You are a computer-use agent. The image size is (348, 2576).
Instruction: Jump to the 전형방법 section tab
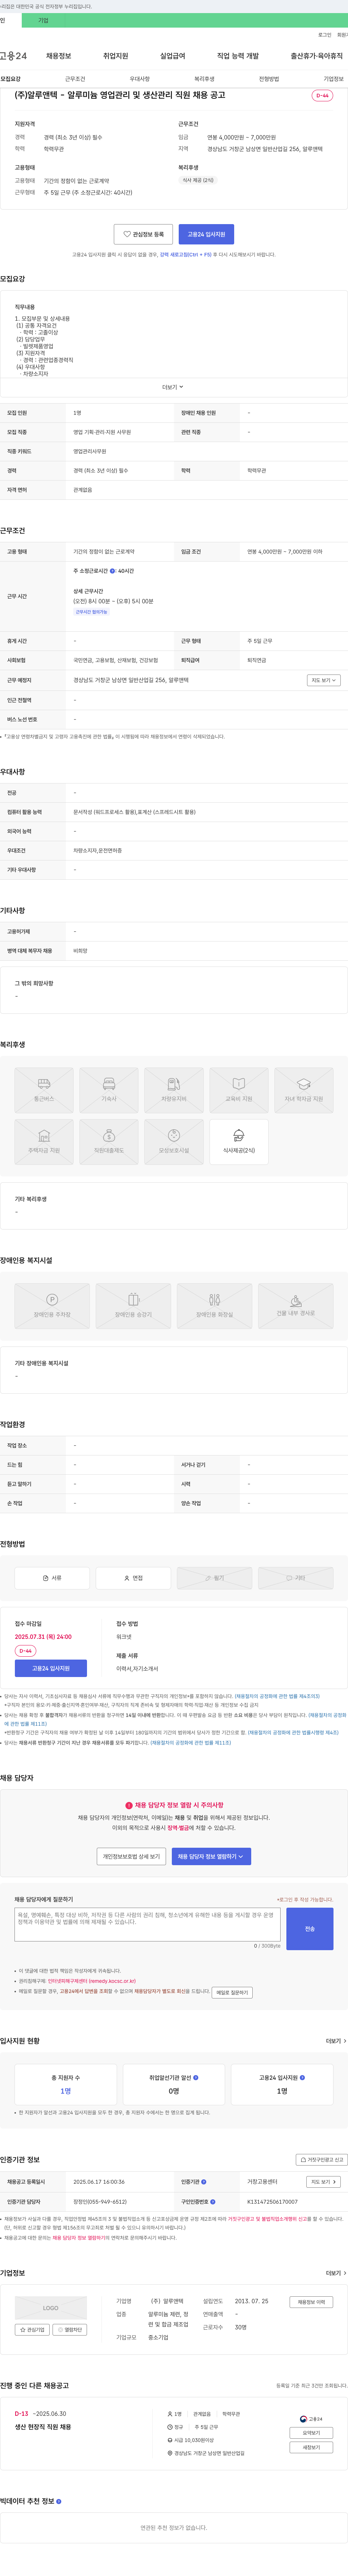pyautogui.click(x=269, y=79)
